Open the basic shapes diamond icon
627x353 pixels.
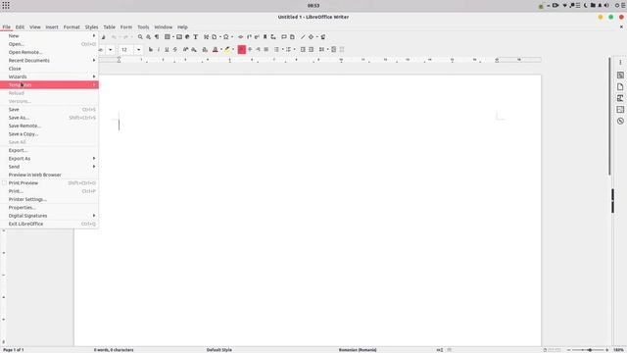[x=311, y=37]
